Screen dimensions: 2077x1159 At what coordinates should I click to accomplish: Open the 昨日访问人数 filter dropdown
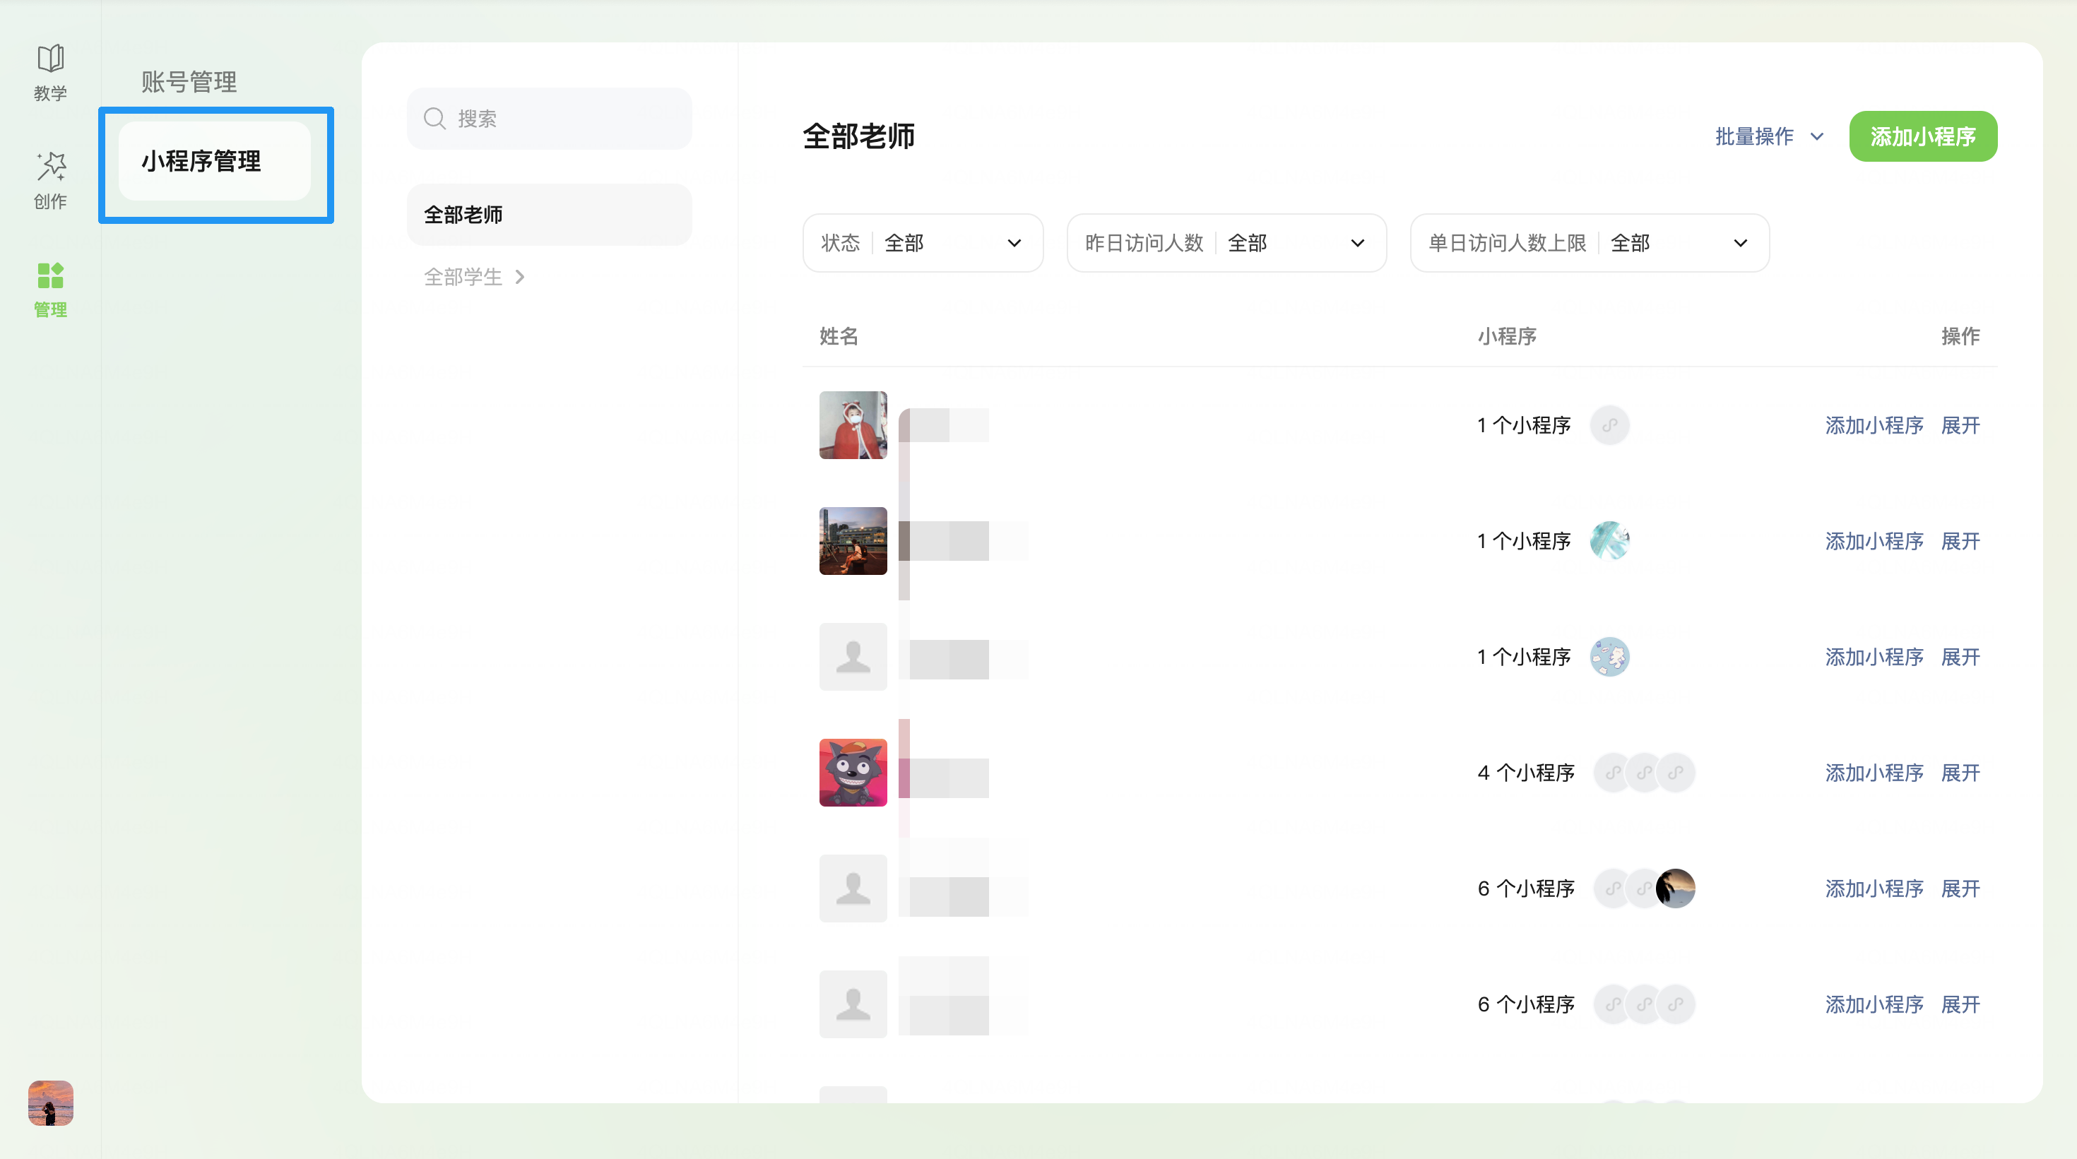(1226, 242)
